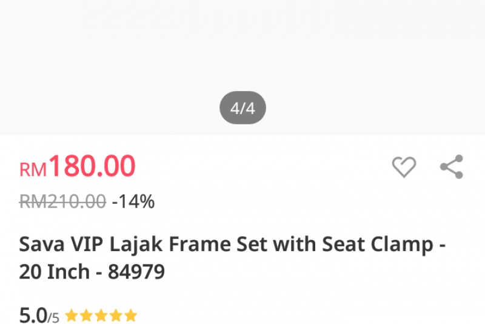The height and width of the screenshot is (324, 485).
Task: Click the RM180.00 sale price
Action: pyautogui.click(x=78, y=167)
